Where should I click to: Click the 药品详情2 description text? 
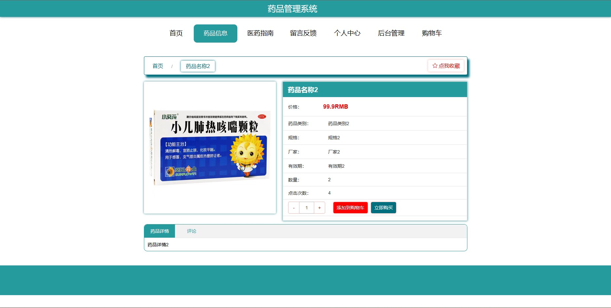point(158,245)
